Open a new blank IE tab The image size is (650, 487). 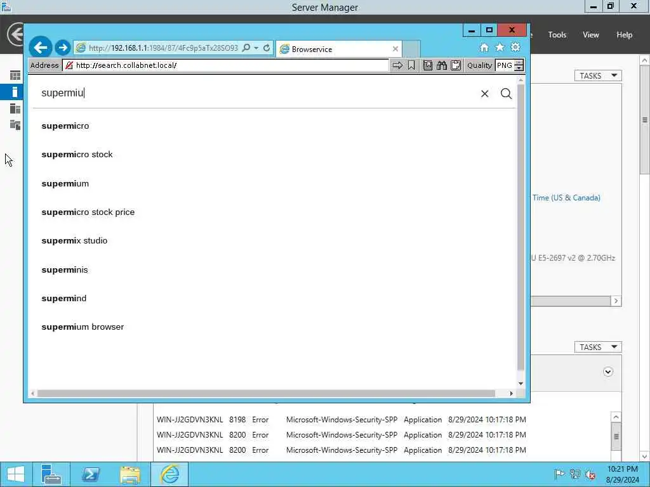411,49
